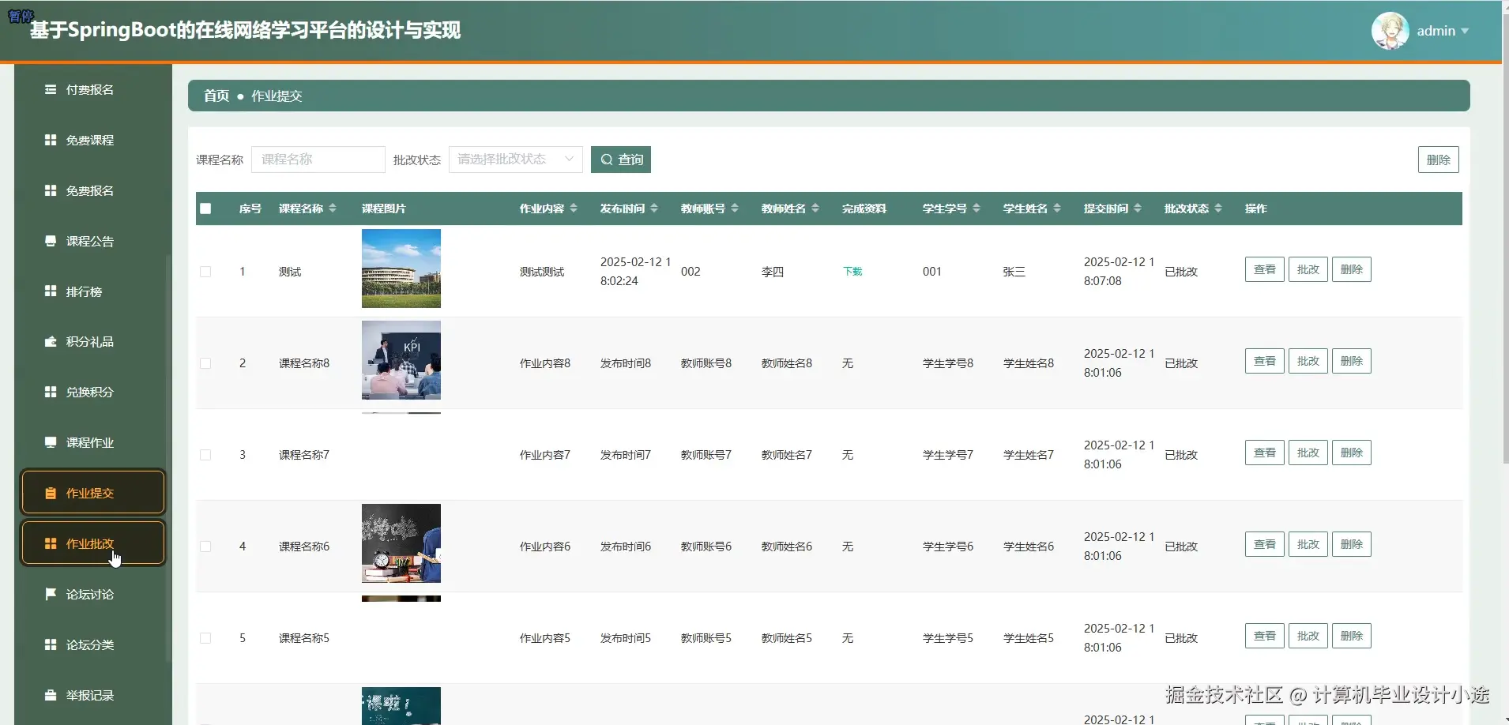Sort by 学生姓名 column arrows
The width and height of the screenshot is (1509, 725).
1057,208
